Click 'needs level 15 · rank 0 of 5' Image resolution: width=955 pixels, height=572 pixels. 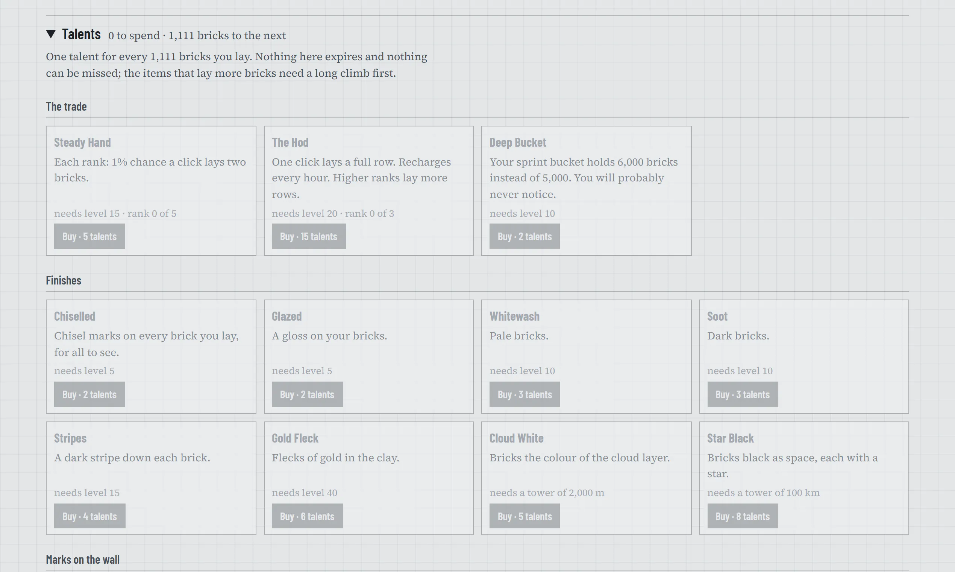point(115,213)
